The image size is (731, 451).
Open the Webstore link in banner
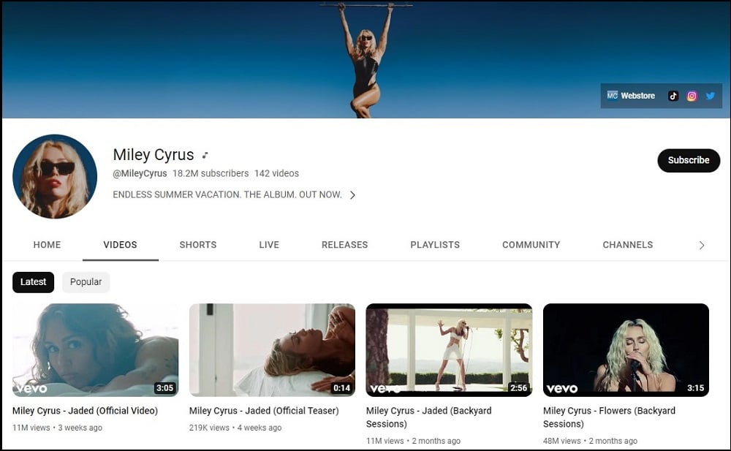(637, 96)
